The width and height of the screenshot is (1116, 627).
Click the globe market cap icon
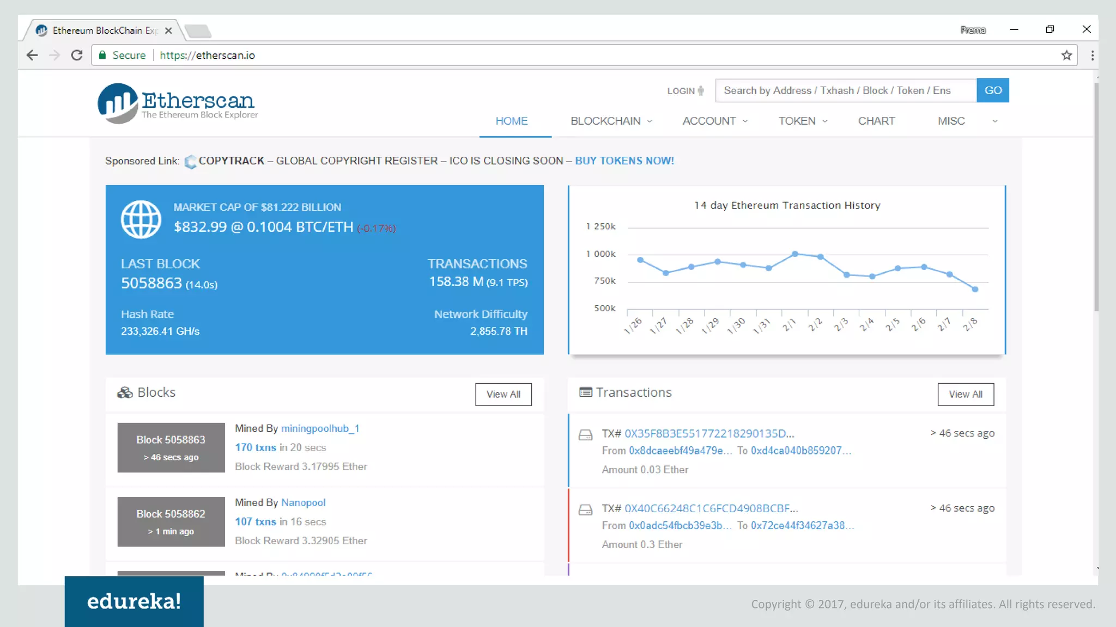[x=141, y=219]
